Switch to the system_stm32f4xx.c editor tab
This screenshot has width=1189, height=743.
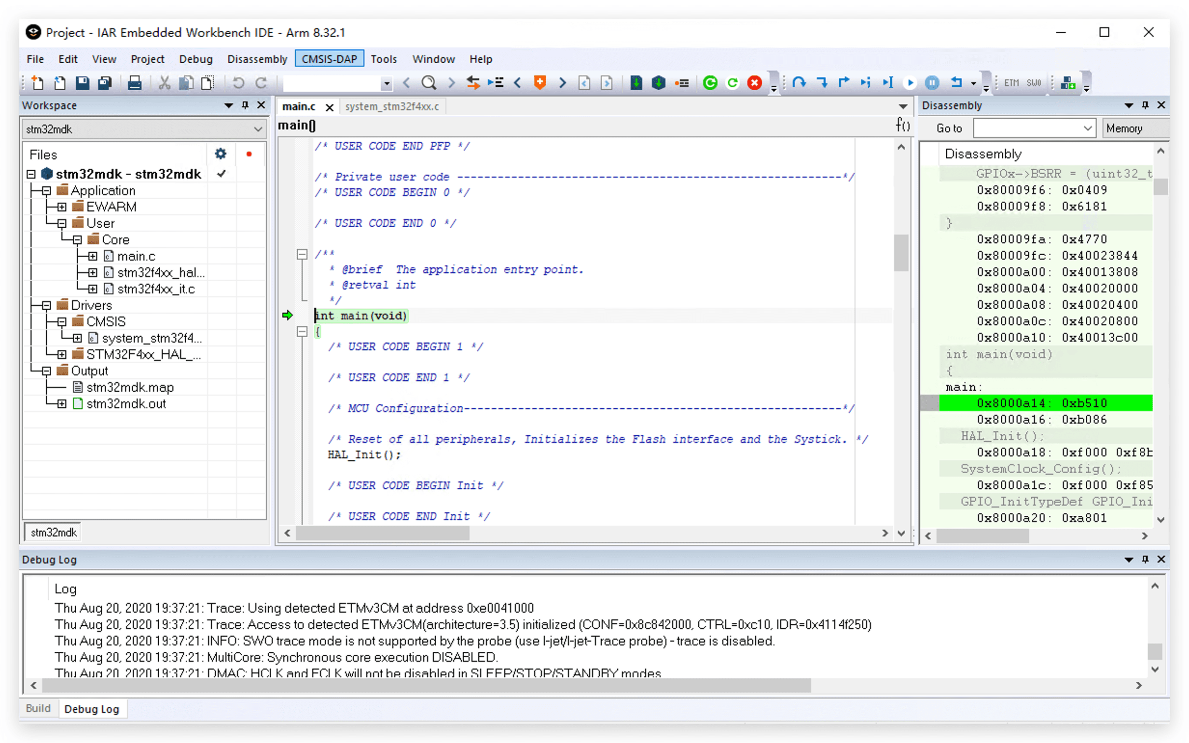392,107
